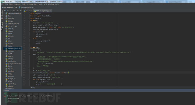Click the project tree vertical scrollbar
The image size is (195, 105).
pos(22,61)
